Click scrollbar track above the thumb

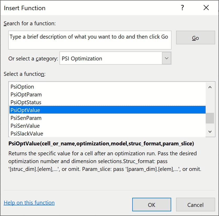tap(210, 102)
